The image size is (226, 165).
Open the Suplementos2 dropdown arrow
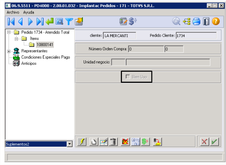(x=70, y=144)
